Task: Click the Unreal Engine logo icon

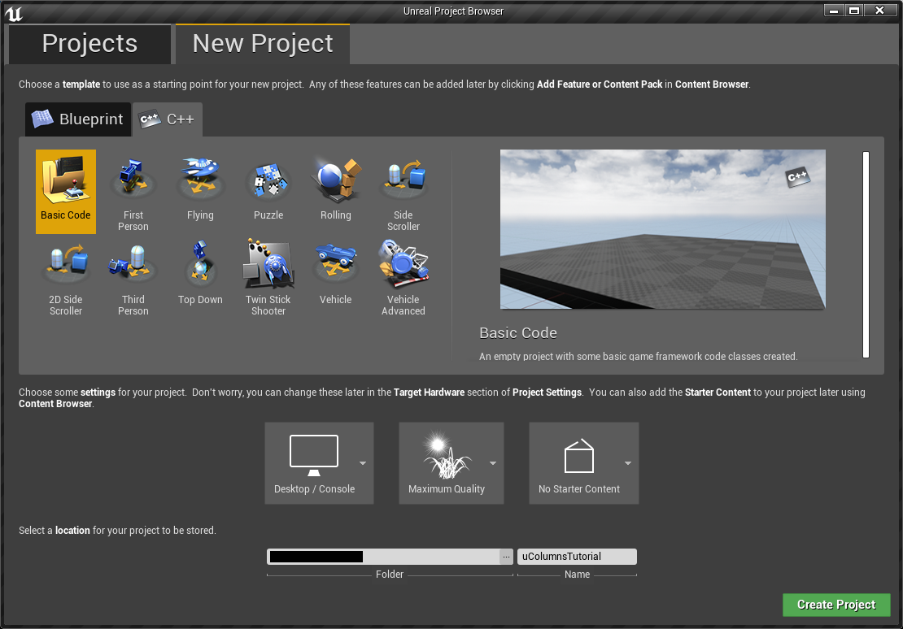Action: pos(14,13)
